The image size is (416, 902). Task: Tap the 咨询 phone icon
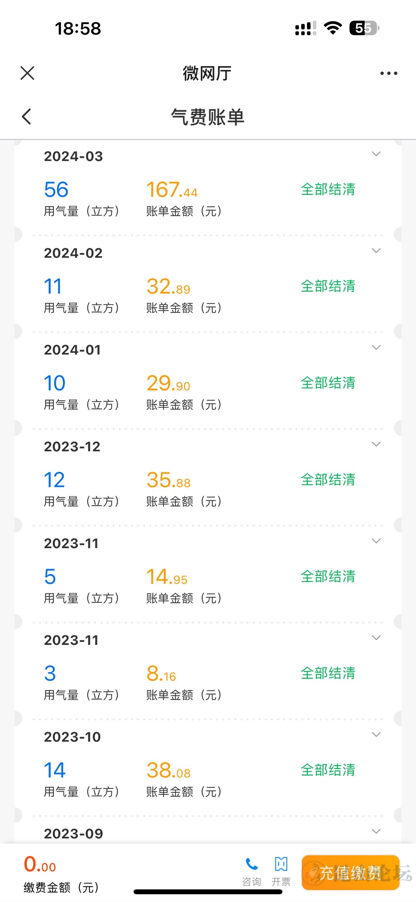pyautogui.click(x=252, y=865)
